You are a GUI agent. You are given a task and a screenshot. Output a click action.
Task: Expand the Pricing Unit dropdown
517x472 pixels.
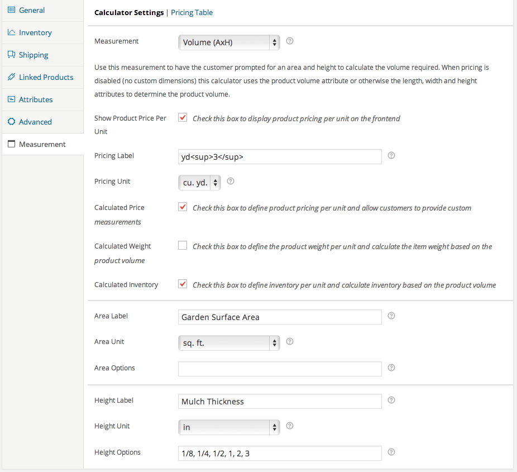(199, 183)
